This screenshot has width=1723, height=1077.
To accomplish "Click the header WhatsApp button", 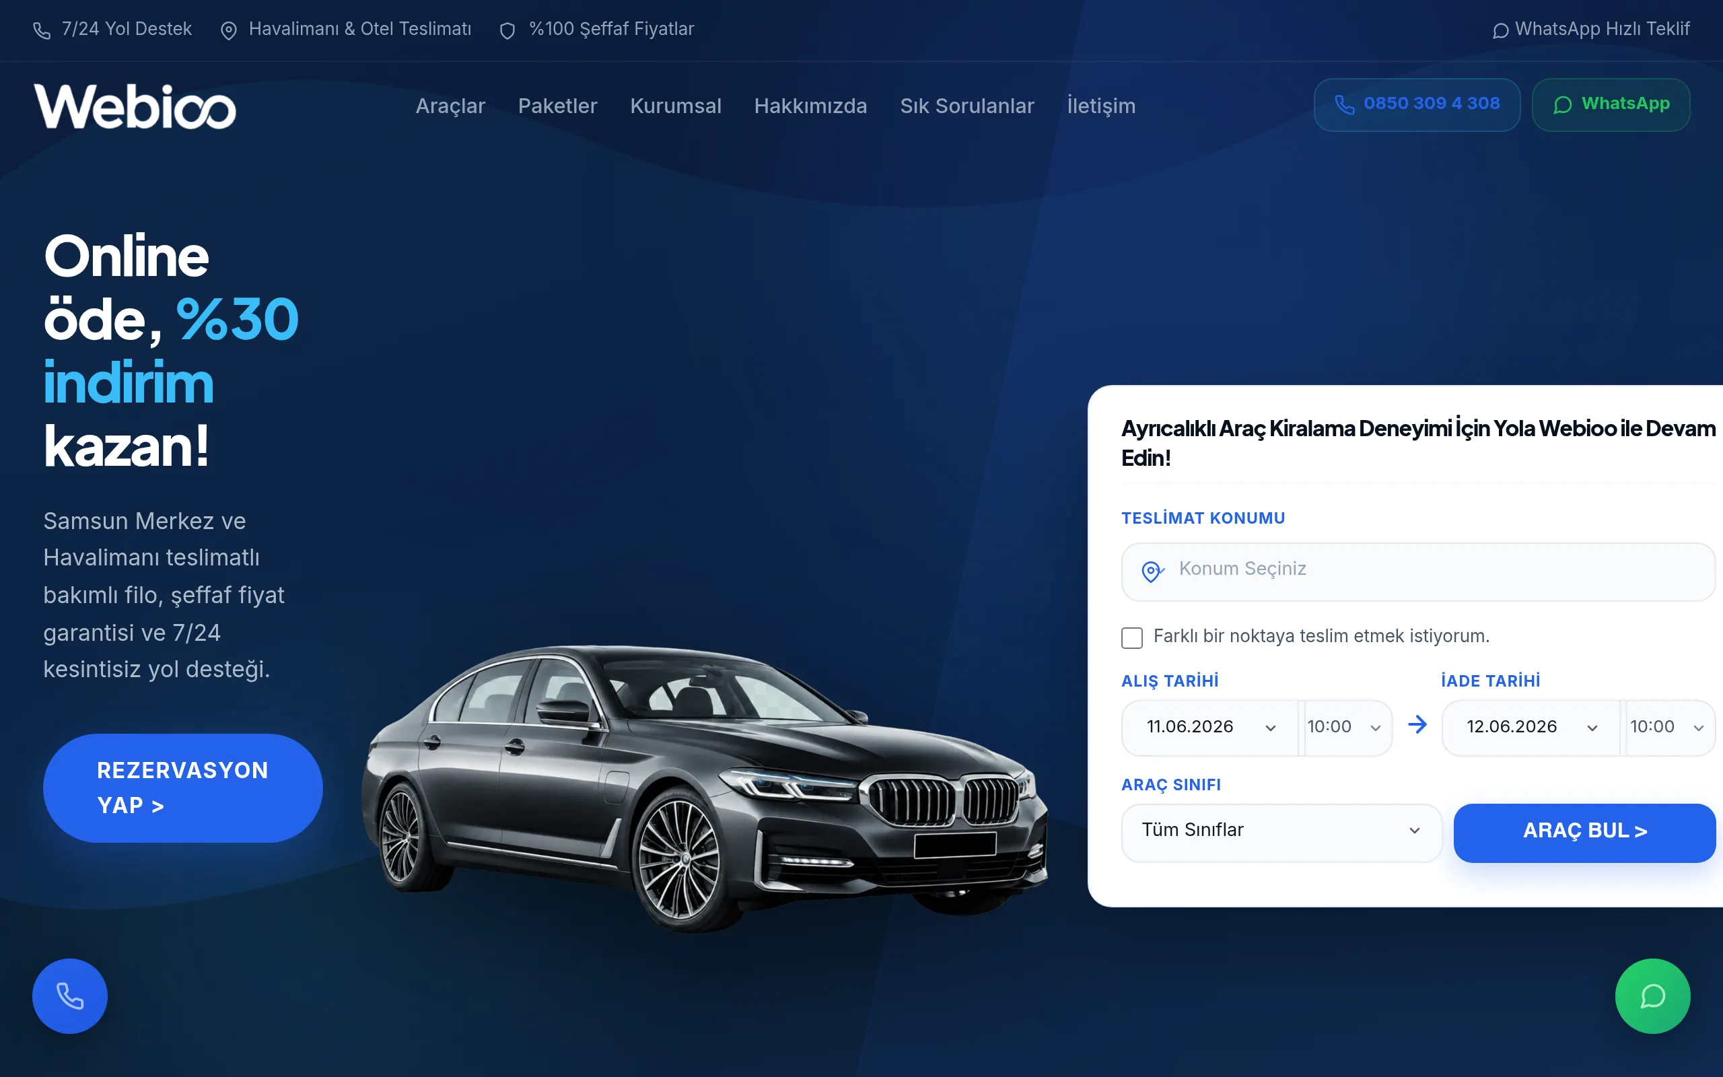I will point(1611,105).
